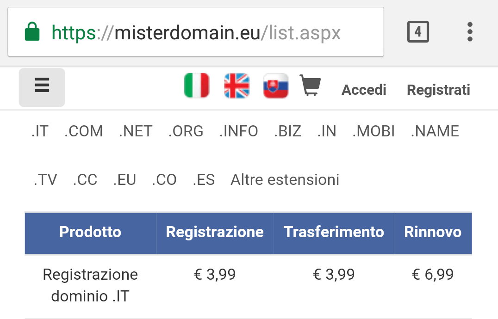Click the Registrazione column header
The image size is (498, 319).
[215, 232]
